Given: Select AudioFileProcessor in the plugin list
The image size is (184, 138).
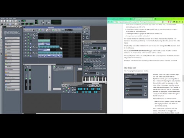Looking at the screenshot, I should [12, 38].
